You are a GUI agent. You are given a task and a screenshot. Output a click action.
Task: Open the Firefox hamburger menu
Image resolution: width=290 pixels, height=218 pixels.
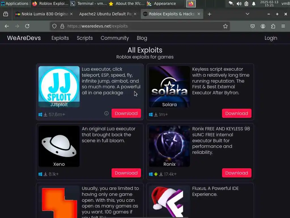[x=283, y=26]
